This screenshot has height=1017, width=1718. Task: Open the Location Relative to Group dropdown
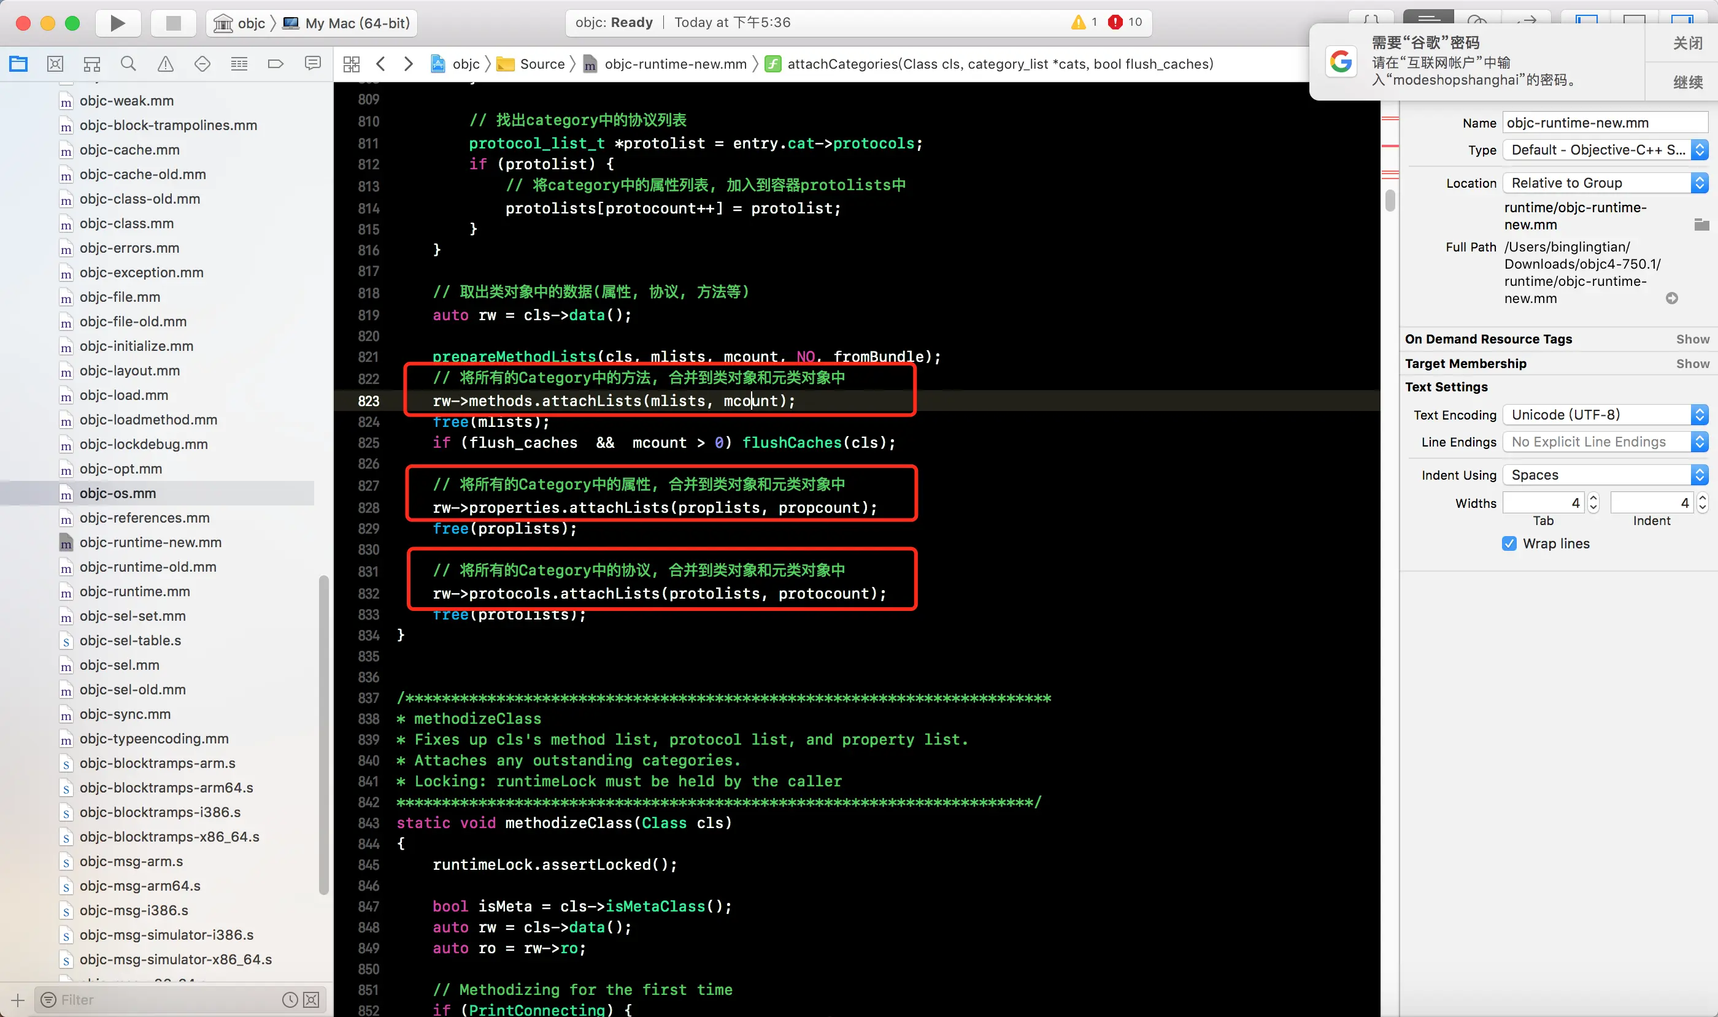pos(1604,183)
